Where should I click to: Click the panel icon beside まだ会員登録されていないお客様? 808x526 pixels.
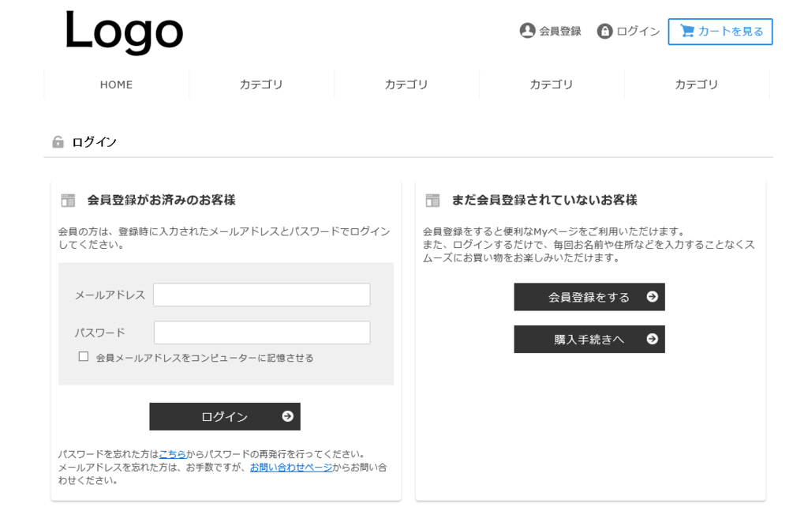click(x=432, y=200)
